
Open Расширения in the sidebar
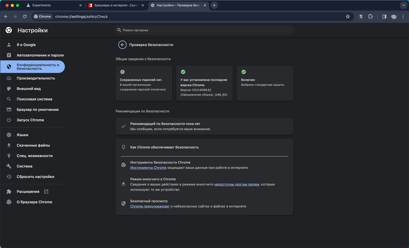pyautogui.click(x=28, y=192)
